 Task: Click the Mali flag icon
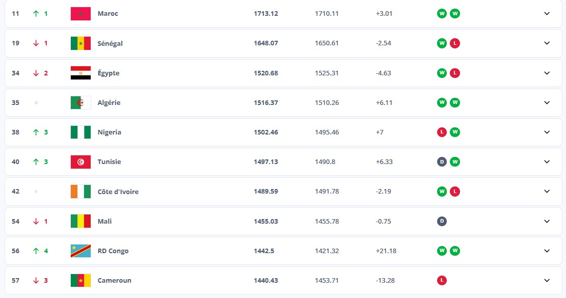(80, 221)
